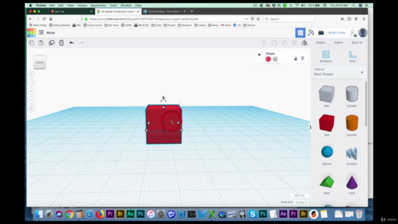The width and height of the screenshot is (398, 224).
Task: Click the add collaborator person icon
Action: [353, 33]
